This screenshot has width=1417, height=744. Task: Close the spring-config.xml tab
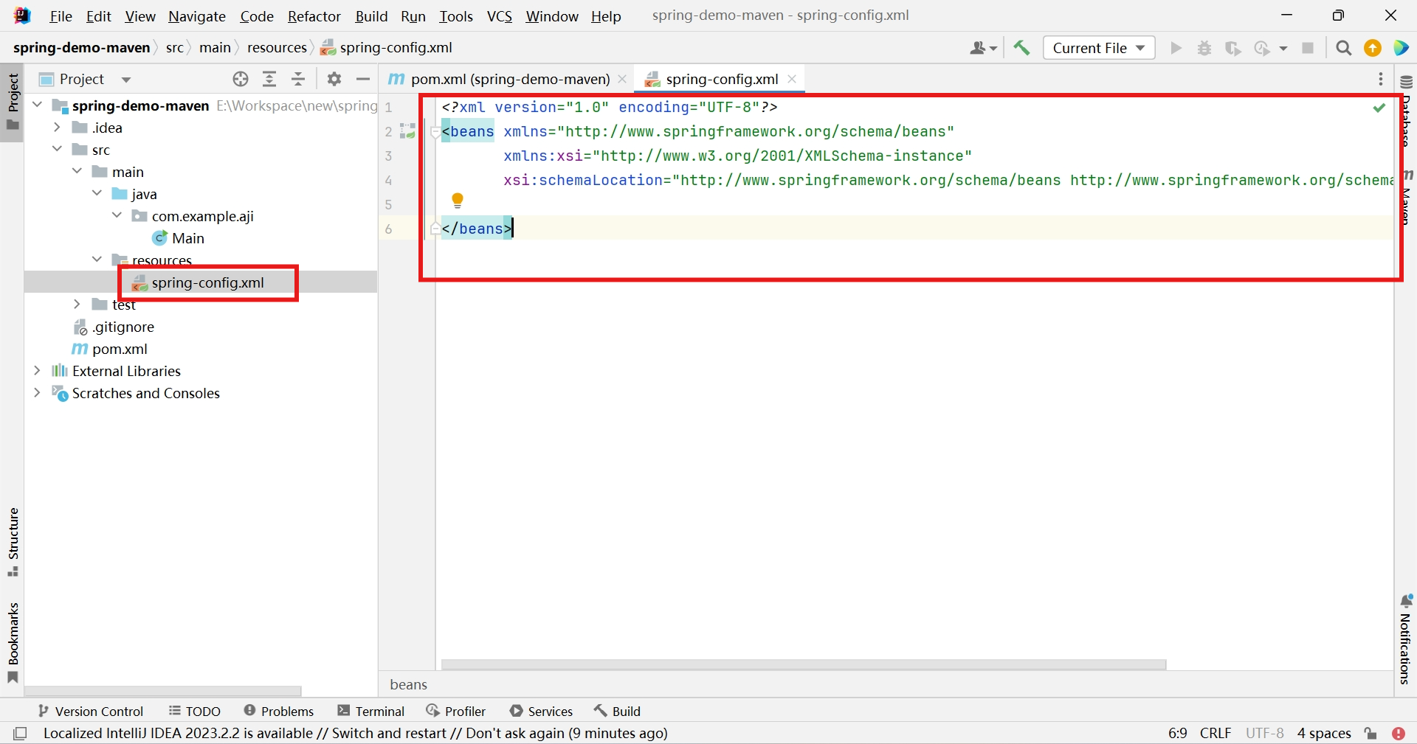792,79
